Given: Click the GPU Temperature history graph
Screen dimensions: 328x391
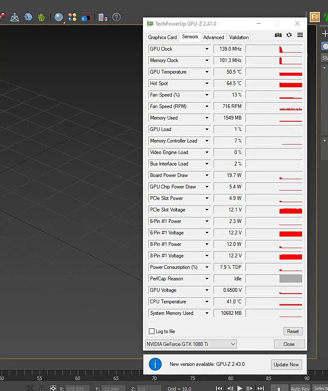Looking at the screenshot, I should (274, 72).
